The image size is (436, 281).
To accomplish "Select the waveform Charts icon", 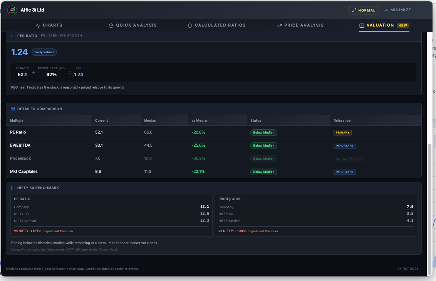I will point(37,25).
